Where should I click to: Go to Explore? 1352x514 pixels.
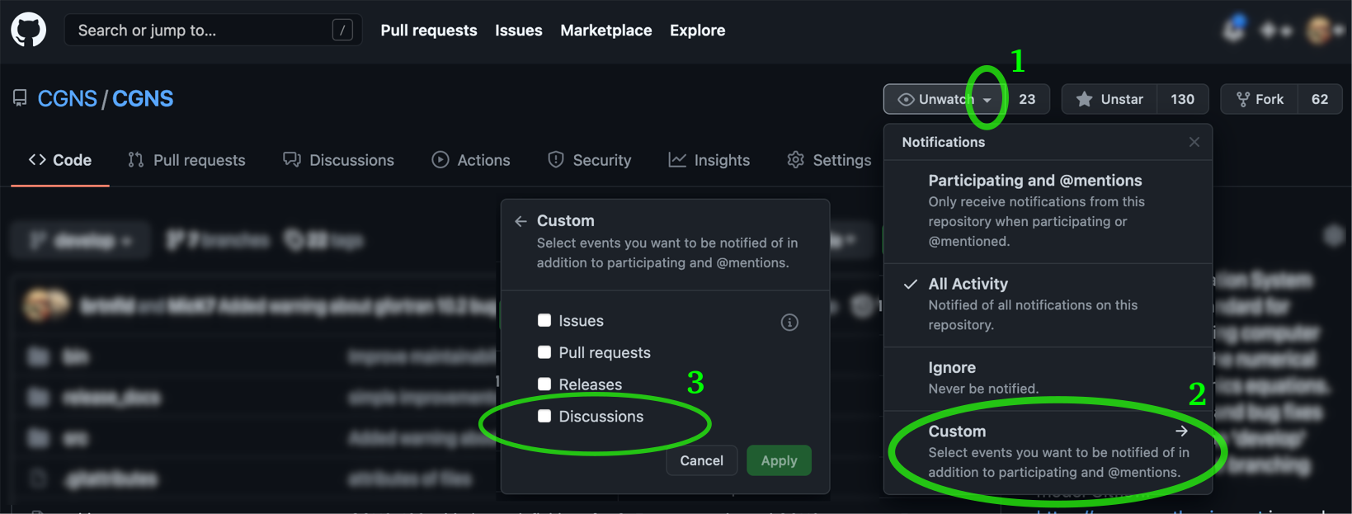point(698,31)
